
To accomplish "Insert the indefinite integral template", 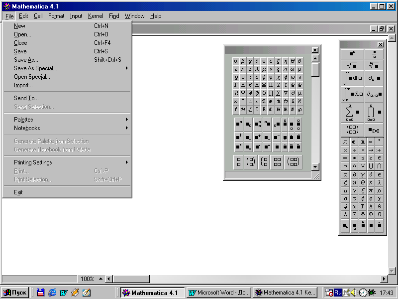I will tap(352, 78).
